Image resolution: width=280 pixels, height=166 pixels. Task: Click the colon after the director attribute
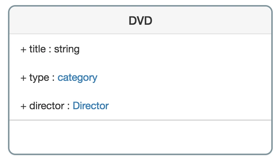[68, 107]
